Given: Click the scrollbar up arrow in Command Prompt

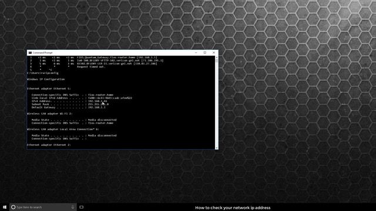Looking at the screenshot, I should pos(217,57).
